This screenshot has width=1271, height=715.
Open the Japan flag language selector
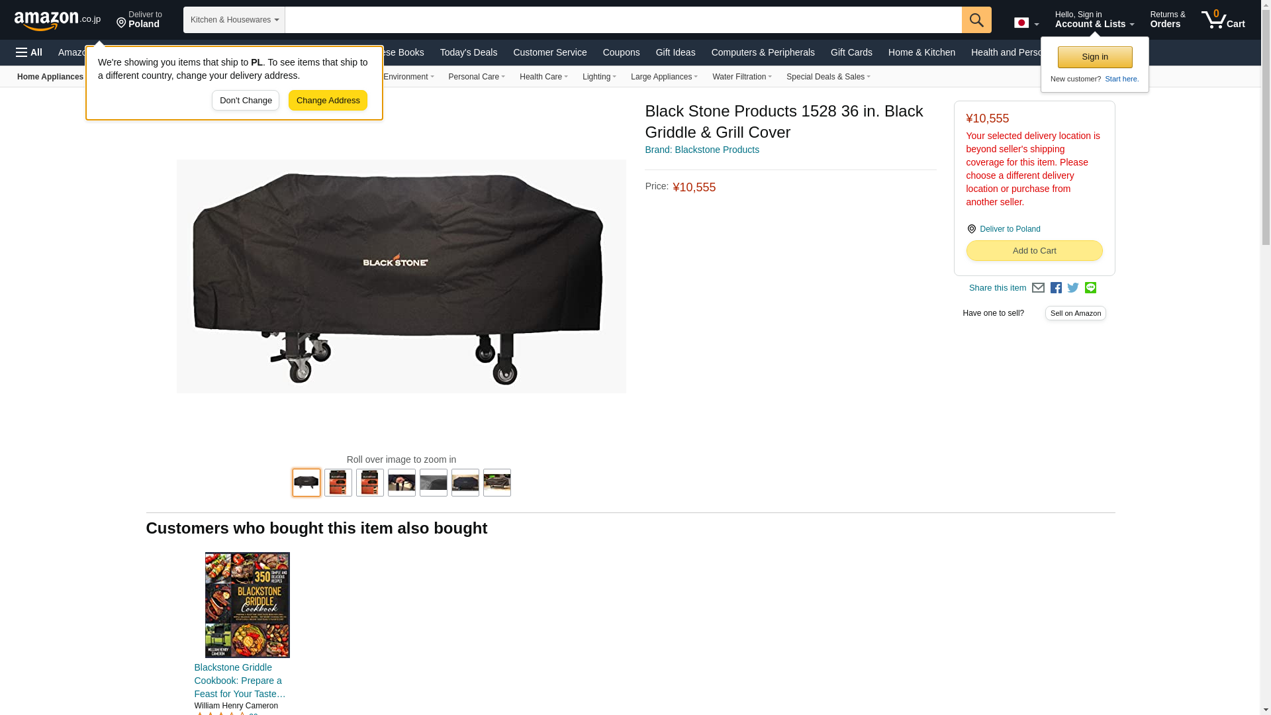click(x=1026, y=23)
